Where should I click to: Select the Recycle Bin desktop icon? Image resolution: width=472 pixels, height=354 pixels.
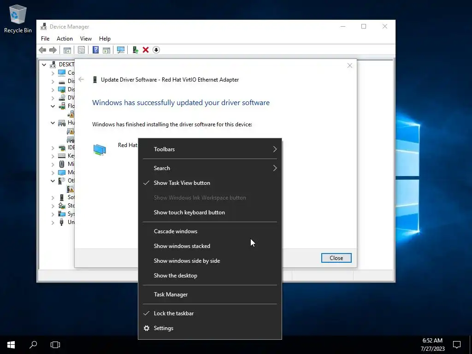pos(18,18)
